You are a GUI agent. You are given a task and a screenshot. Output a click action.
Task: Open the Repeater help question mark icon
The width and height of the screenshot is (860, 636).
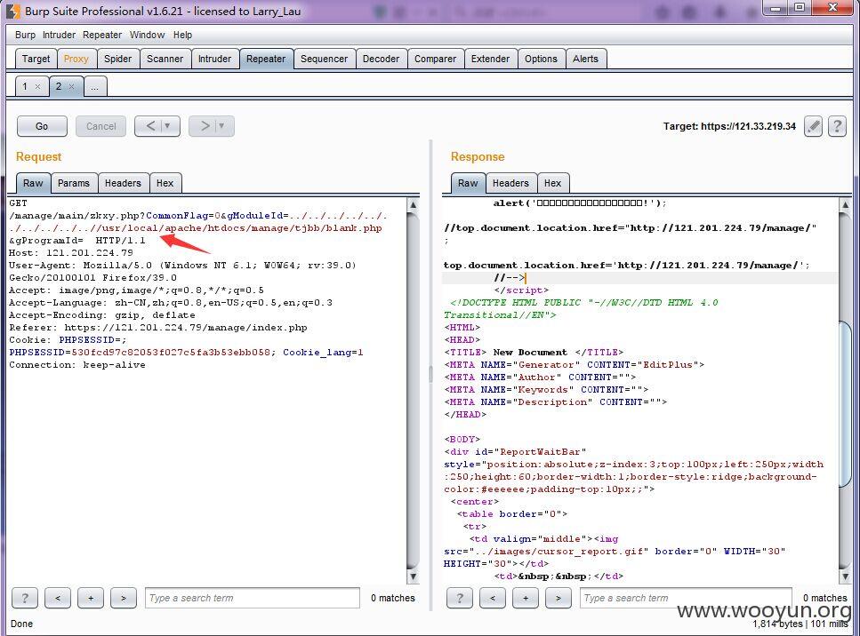(837, 126)
